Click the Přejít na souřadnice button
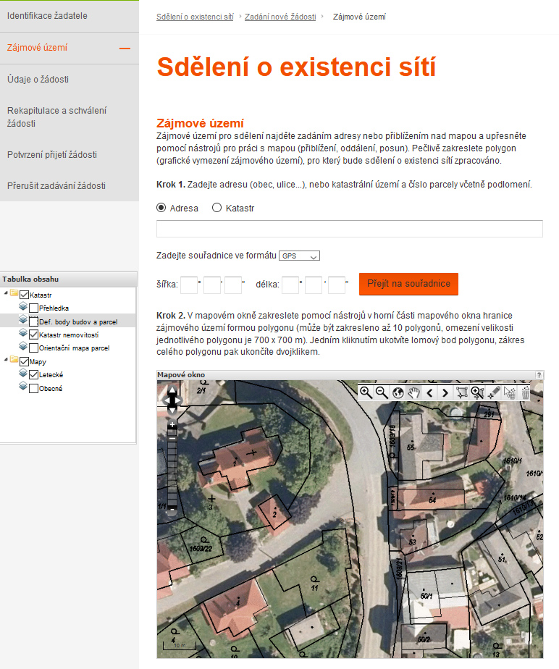The height and width of the screenshot is (669, 559). point(408,284)
